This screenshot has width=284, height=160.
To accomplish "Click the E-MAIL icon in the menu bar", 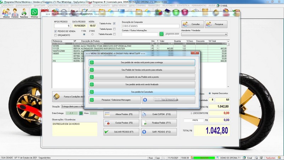I will [218, 6].
